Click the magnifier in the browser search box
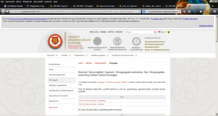218x116 pixels. pyautogui.click(x=179, y=12)
